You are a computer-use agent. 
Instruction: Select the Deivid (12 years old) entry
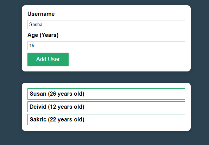coord(106,107)
